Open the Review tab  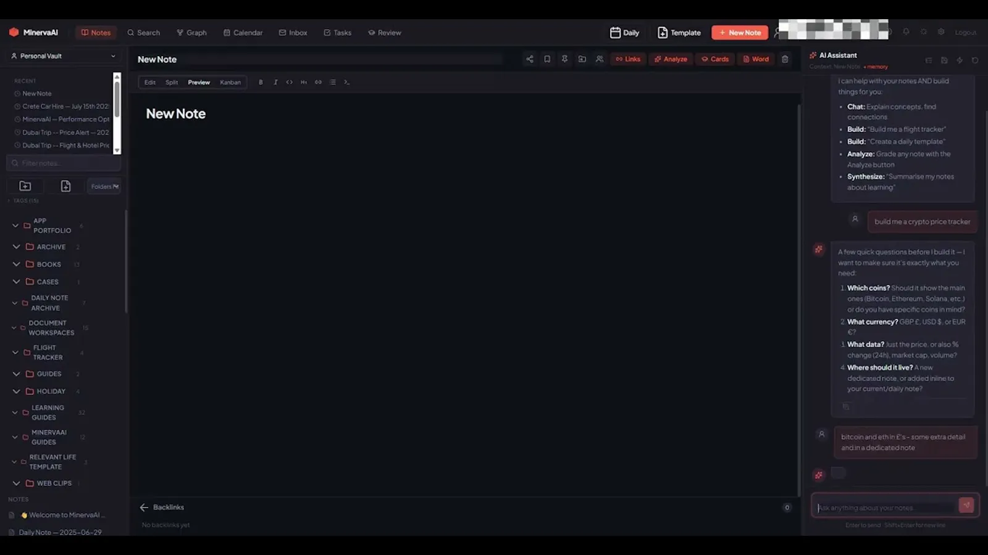[384, 33]
